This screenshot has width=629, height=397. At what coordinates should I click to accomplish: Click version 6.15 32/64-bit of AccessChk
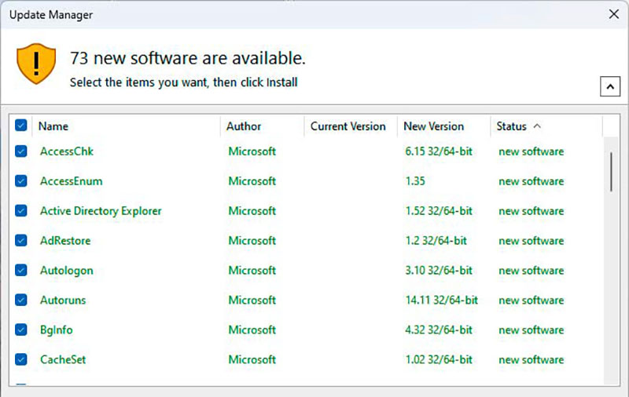[439, 151]
